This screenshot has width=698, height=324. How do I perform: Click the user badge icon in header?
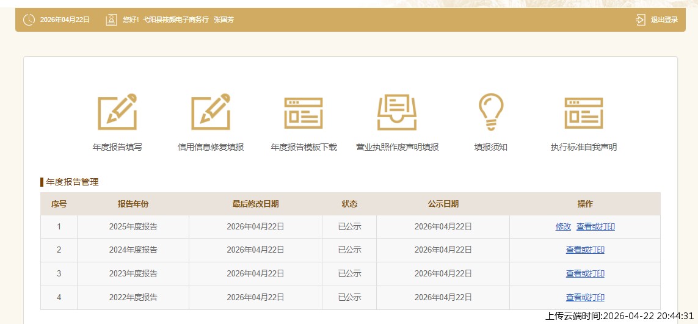click(x=111, y=20)
